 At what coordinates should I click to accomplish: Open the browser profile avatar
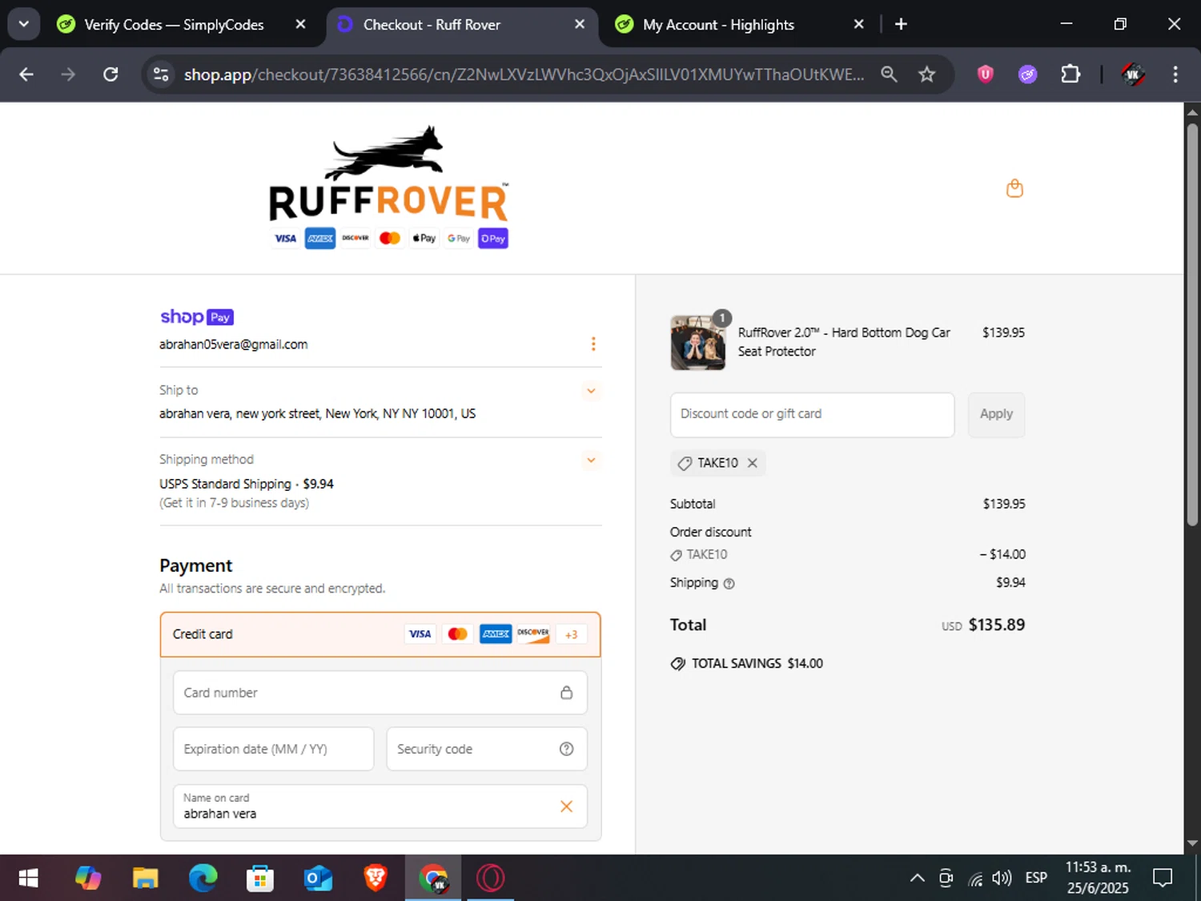coord(1132,74)
